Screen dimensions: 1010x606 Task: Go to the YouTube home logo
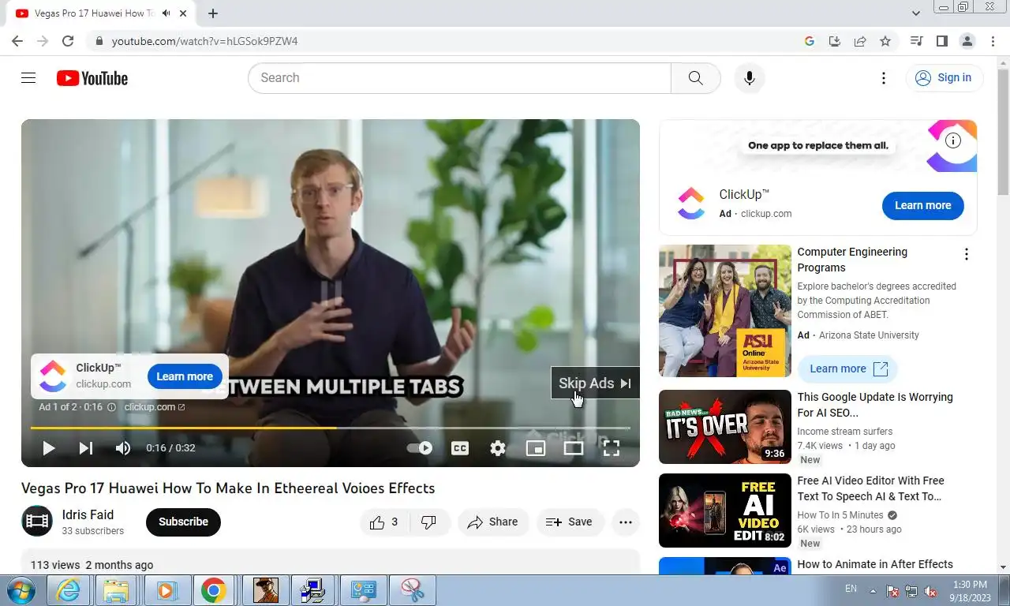(92, 78)
